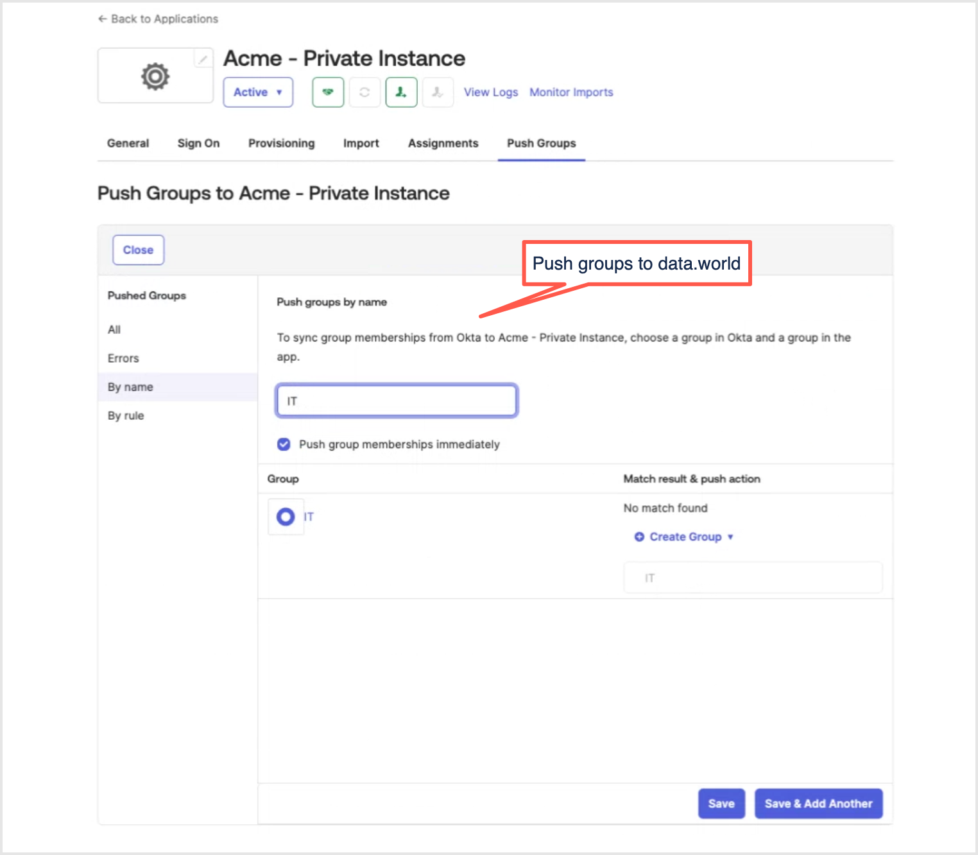Toggle Push group memberships immediately checkbox
Viewport: 978px width, 855px height.
coord(284,444)
